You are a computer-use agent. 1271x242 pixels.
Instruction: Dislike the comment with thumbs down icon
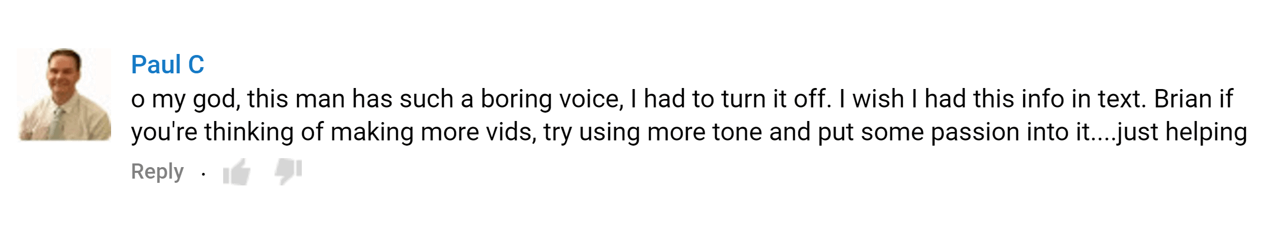point(289,171)
